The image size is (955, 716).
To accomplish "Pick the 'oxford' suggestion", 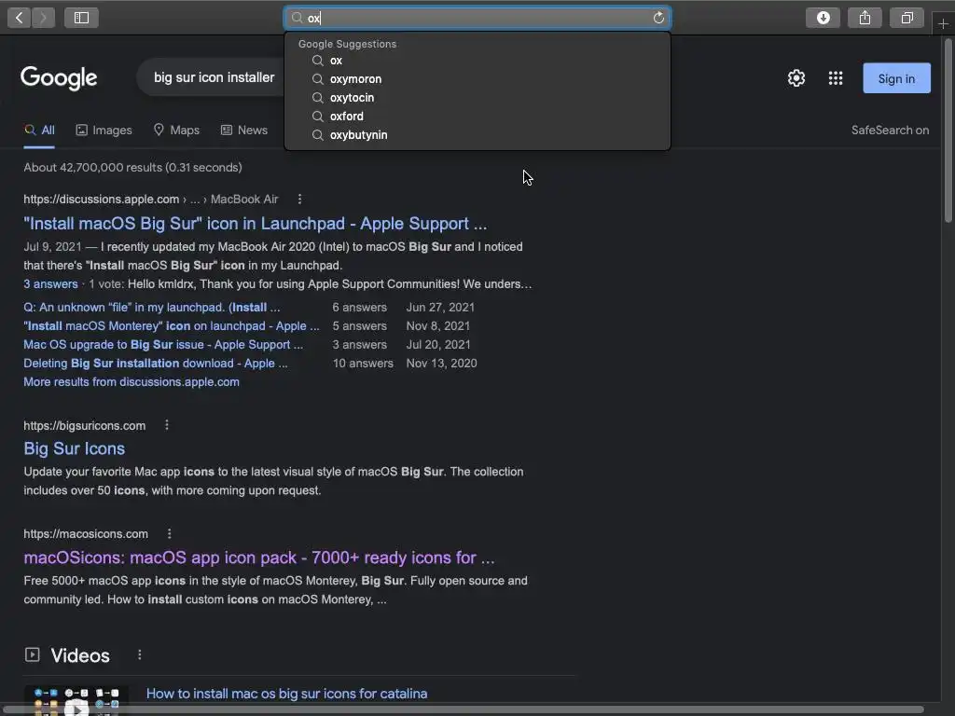I will 477,117.
